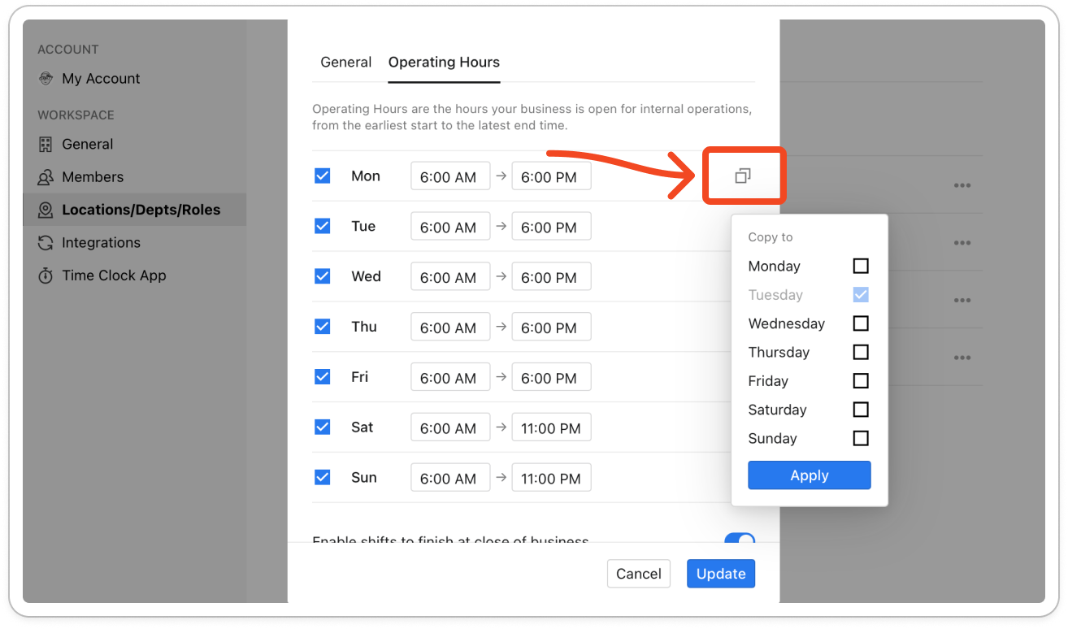Uncheck the Mon day checkbox
1068x629 pixels.
(323, 176)
